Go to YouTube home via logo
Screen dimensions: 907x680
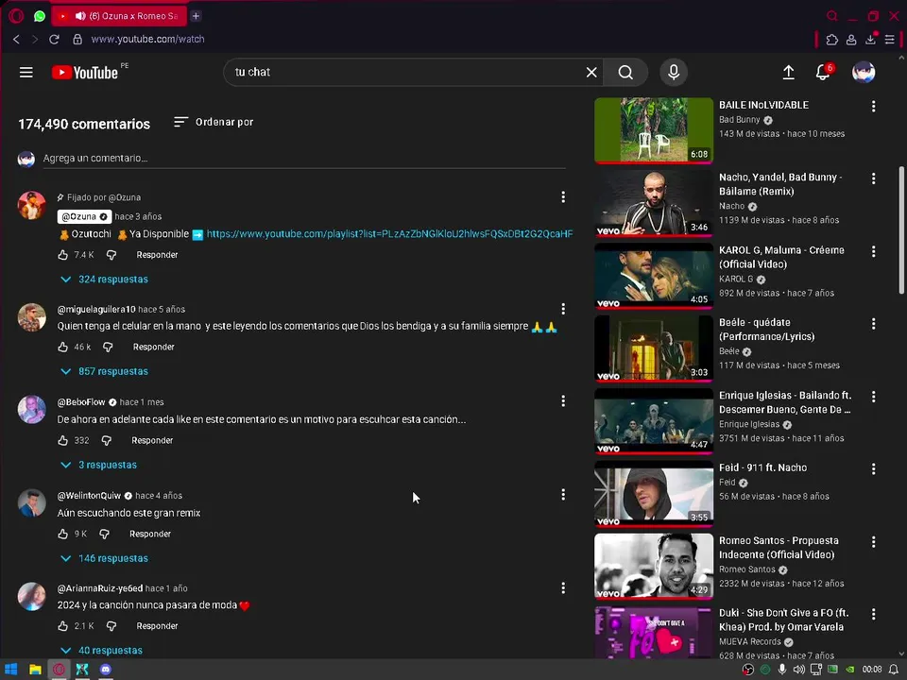pyautogui.click(x=84, y=73)
